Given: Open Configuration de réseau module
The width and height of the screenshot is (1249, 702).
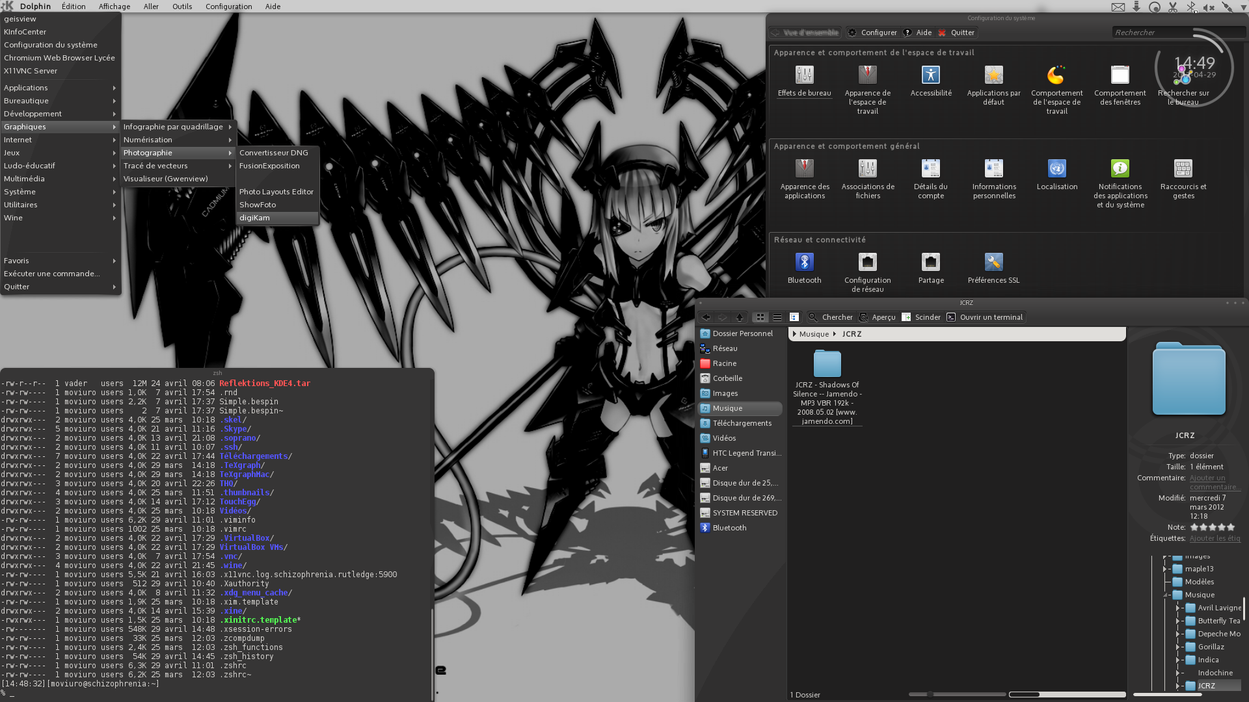Looking at the screenshot, I should pos(867,272).
